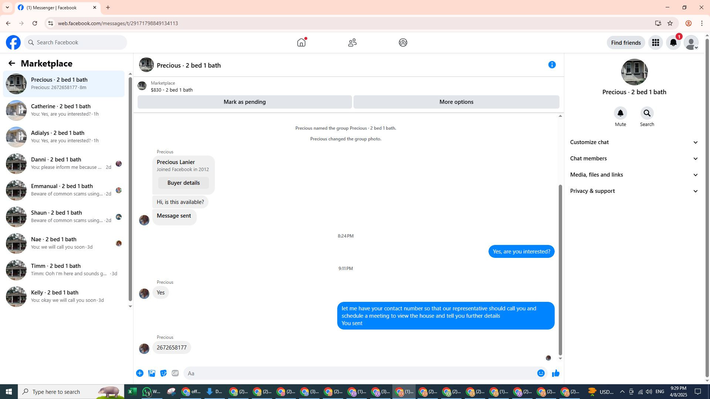Open more actions plus icon in composer

pos(140,374)
